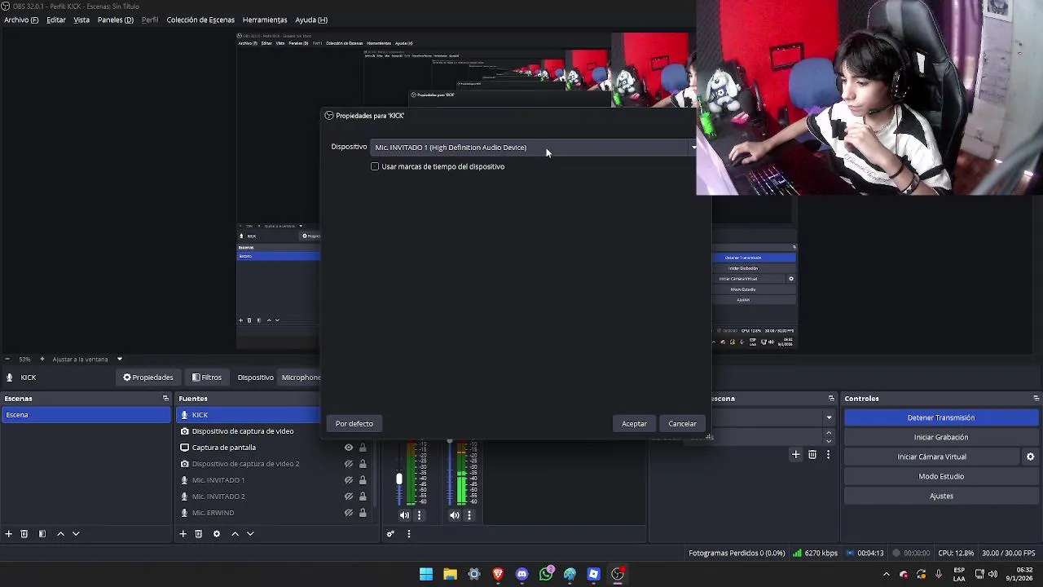Click 'Por defecto' to reset properties
This screenshot has width=1043, height=587.
pyautogui.click(x=354, y=423)
